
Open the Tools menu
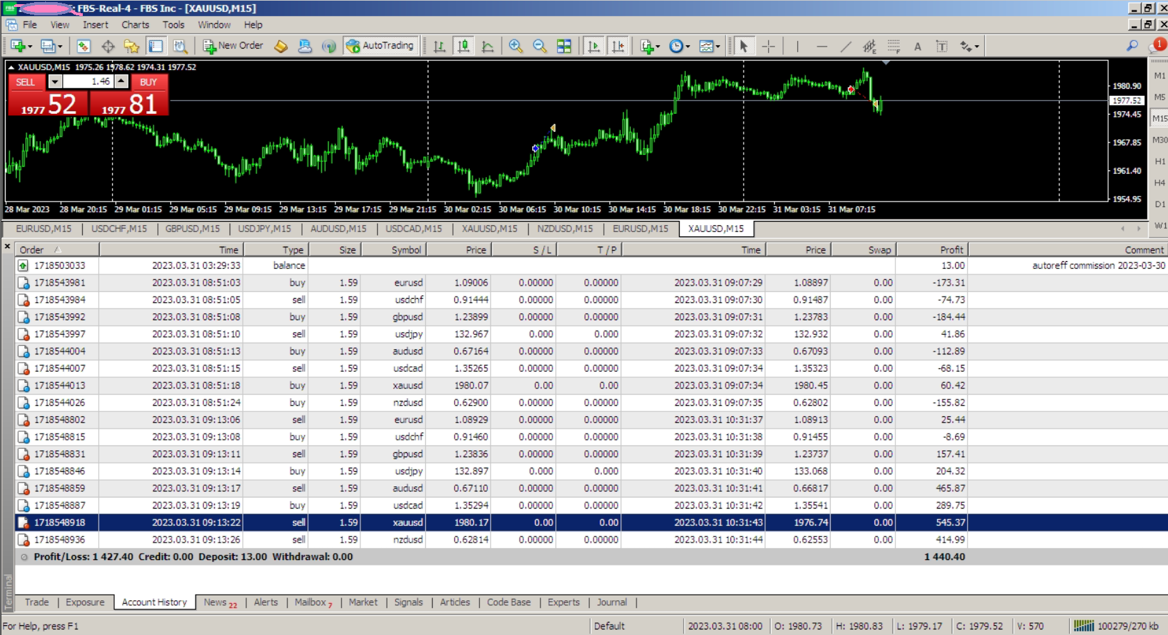[173, 24]
